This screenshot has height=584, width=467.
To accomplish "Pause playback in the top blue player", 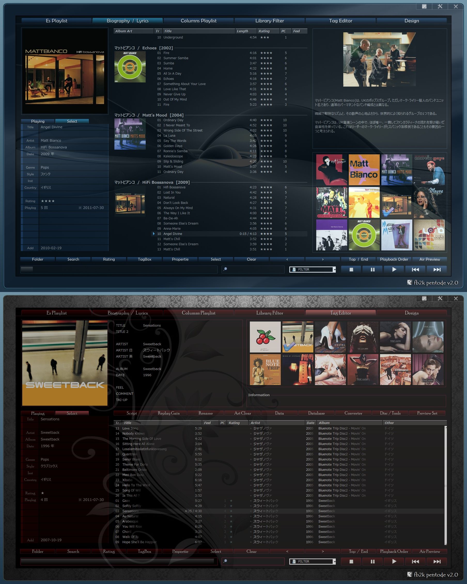I will pyautogui.click(x=372, y=270).
